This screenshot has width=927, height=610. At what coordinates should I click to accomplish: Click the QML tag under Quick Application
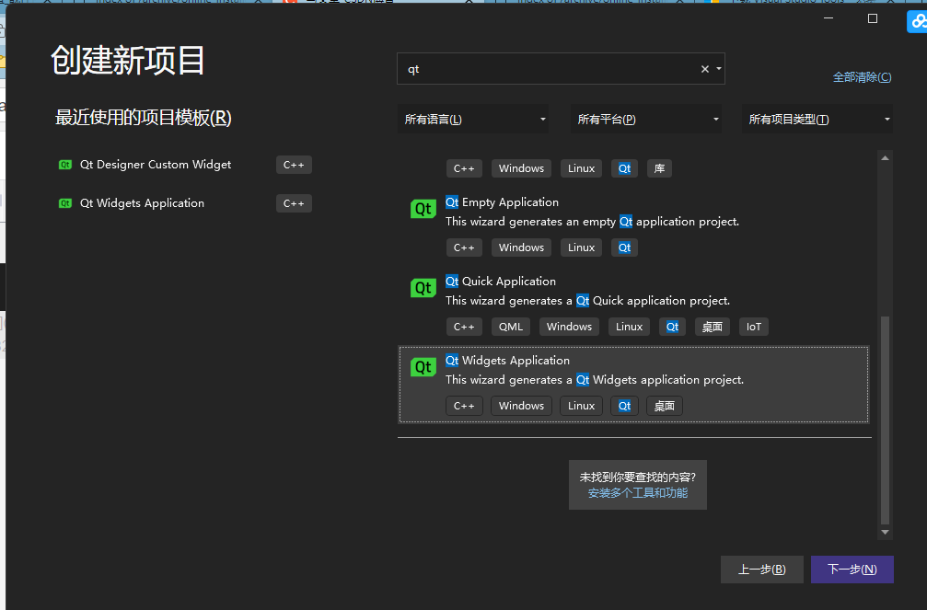(510, 327)
